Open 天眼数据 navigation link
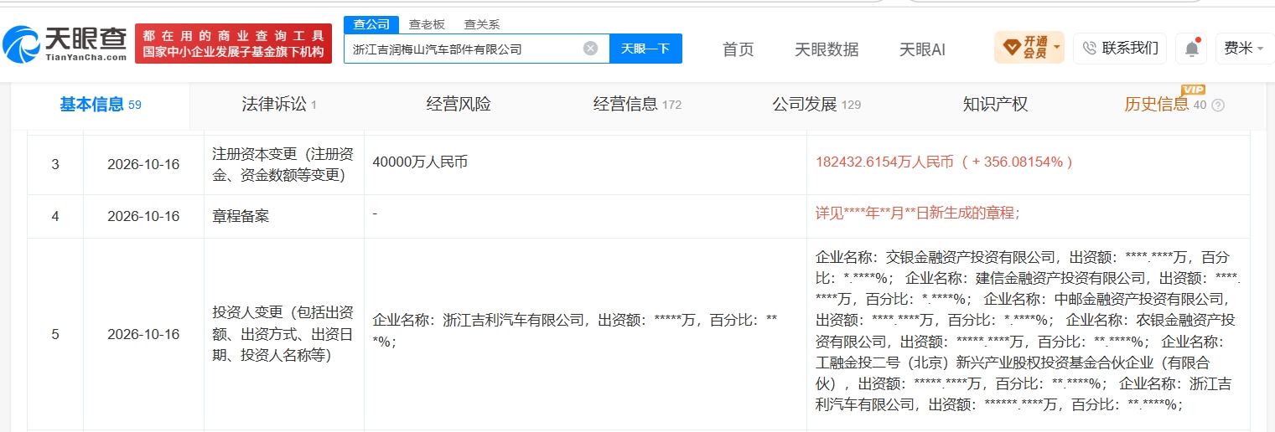 click(827, 49)
